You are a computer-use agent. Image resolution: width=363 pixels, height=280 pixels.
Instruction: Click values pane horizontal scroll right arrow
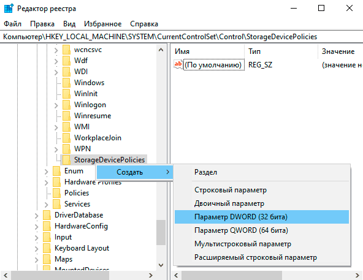(357, 275)
